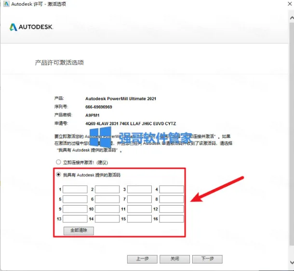This screenshot has width=294, height=271.
Task: Click activation code field 8
Action: click(x=172, y=199)
